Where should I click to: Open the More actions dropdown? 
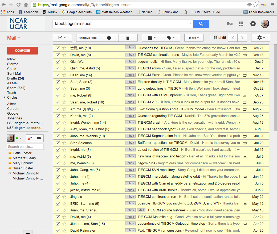[194, 38]
